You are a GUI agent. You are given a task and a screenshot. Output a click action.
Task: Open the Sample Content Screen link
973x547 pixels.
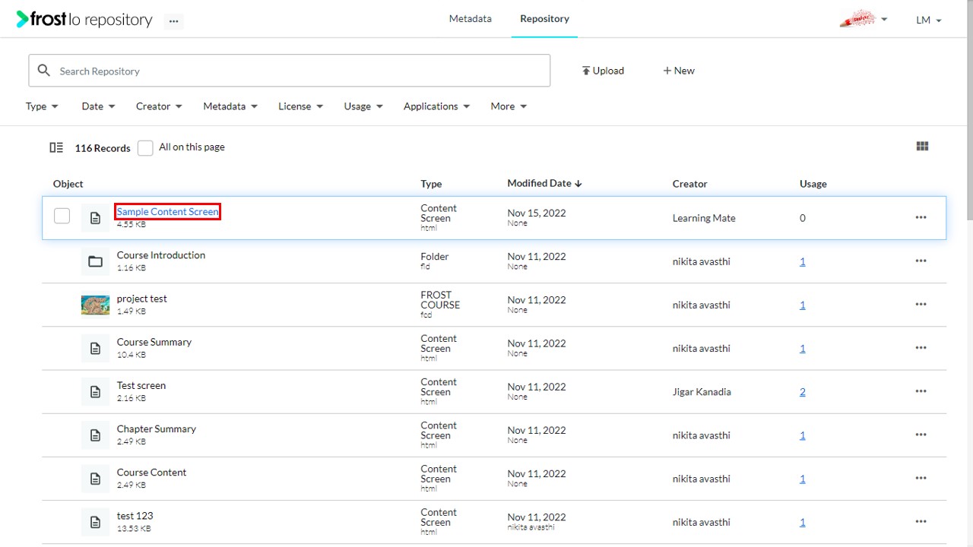point(167,212)
